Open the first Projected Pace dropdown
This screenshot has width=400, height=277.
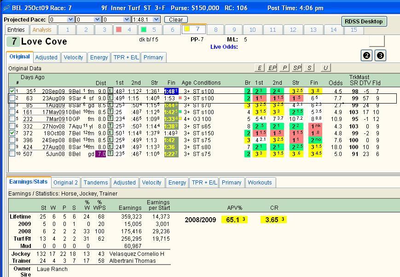click(x=71, y=19)
